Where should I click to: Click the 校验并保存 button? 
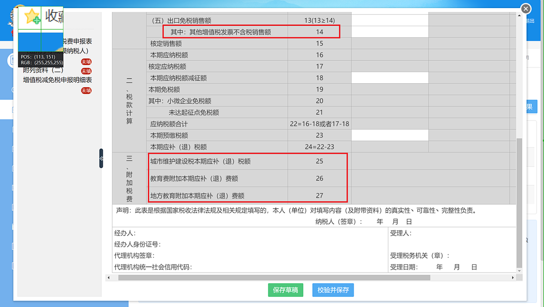click(333, 290)
